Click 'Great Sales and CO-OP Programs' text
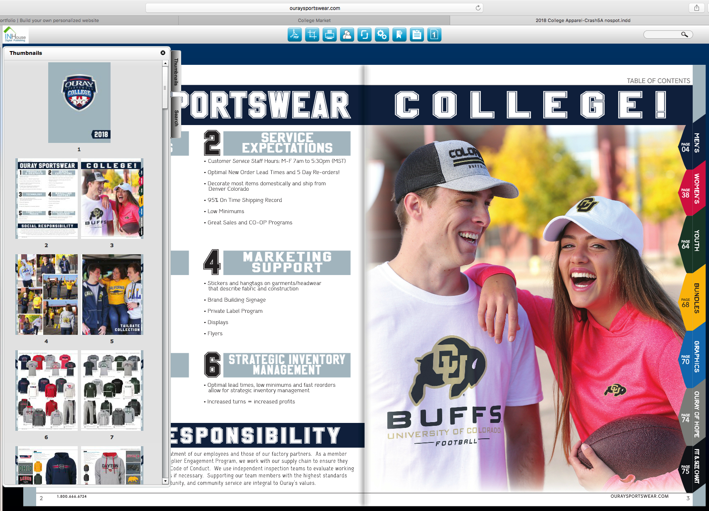 [250, 223]
